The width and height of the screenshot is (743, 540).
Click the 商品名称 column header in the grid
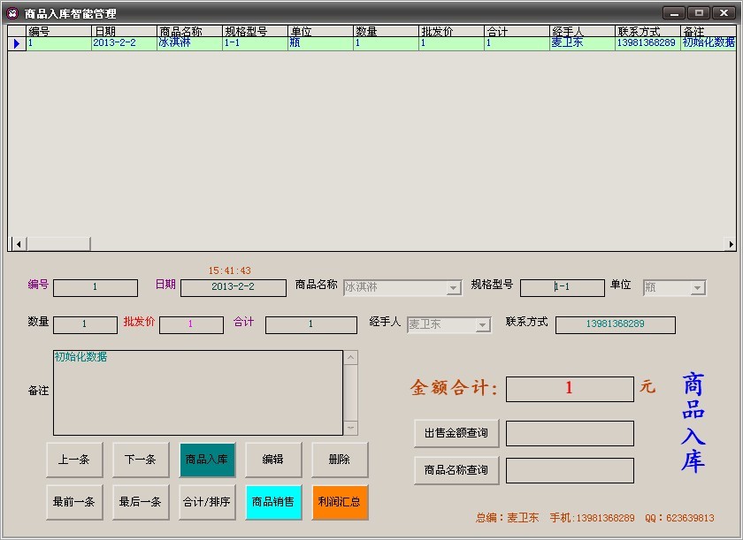pos(189,31)
